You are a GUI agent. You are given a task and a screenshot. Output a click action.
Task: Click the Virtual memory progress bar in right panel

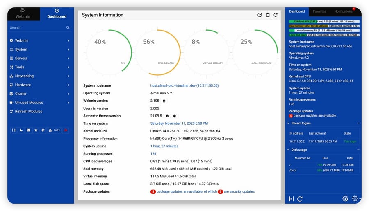(324, 31)
